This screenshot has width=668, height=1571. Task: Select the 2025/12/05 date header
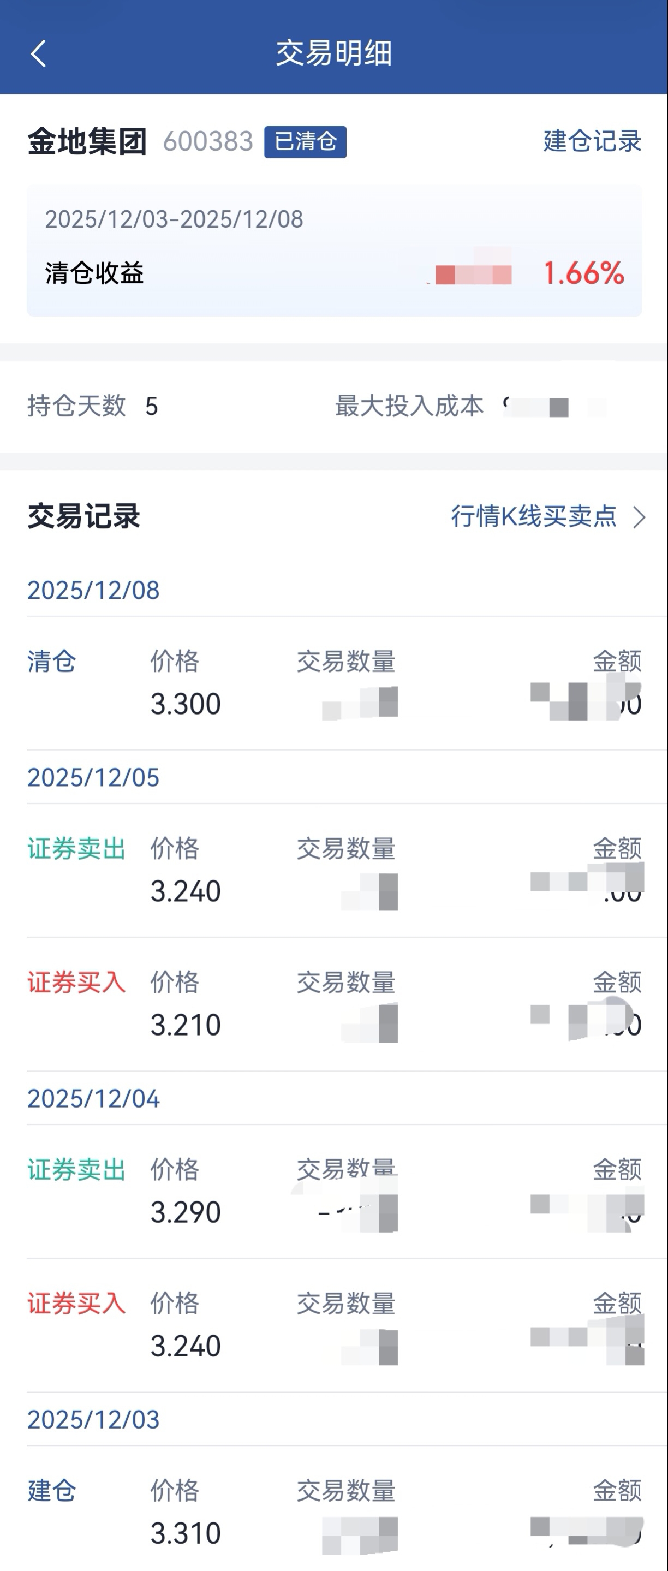(93, 777)
